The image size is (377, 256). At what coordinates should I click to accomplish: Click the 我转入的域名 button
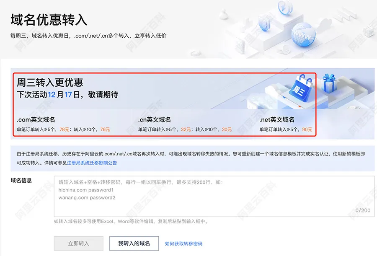134,243
